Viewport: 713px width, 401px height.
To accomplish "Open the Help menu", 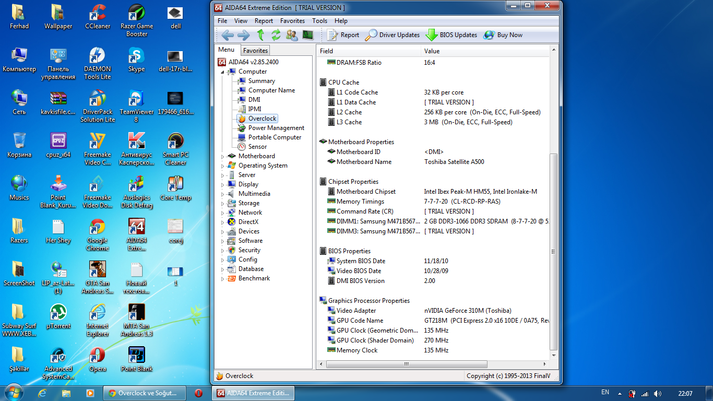I will [x=341, y=21].
